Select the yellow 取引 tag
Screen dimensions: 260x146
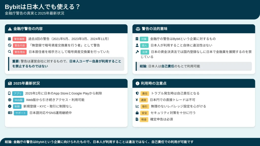[x=144, y=106]
